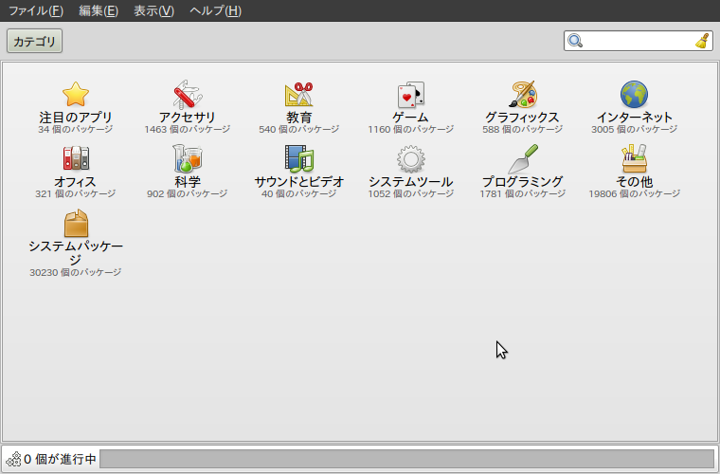
Task: Select the その他 category label
Action: pyautogui.click(x=634, y=182)
